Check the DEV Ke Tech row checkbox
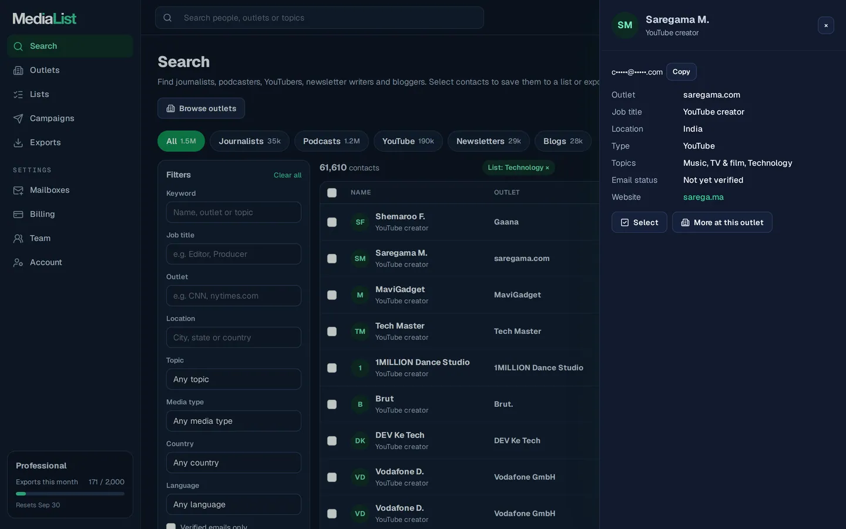The height and width of the screenshot is (529, 846). point(332,441)
